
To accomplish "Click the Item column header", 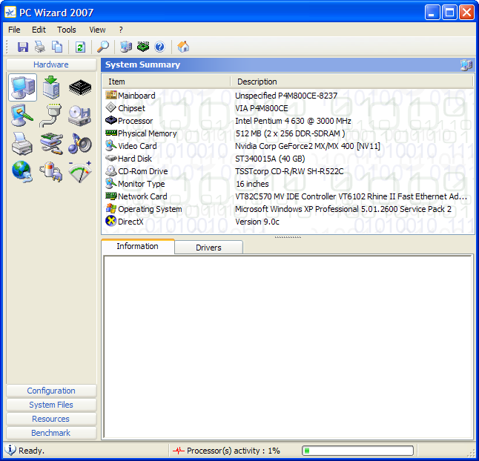I will pos(166,82).
